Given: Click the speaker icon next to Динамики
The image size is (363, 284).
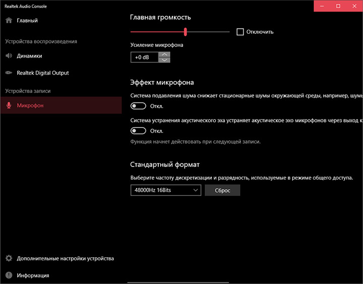Looking at the screenshot, I should pyautogui.click(x=9, y=56).
